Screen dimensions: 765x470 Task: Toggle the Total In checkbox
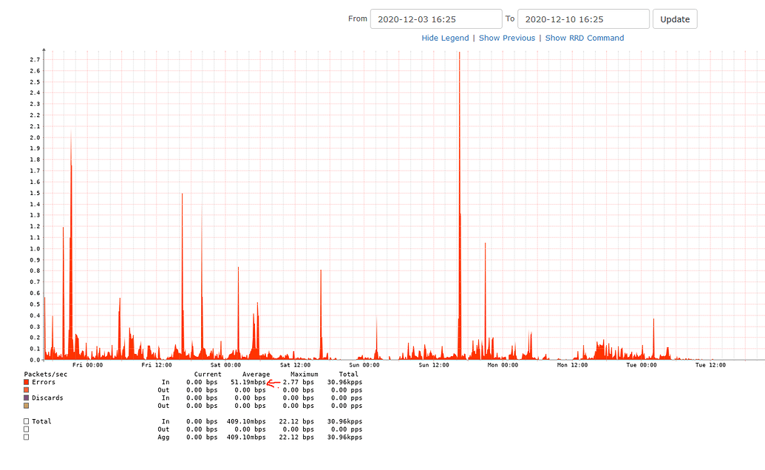(24, 421)
